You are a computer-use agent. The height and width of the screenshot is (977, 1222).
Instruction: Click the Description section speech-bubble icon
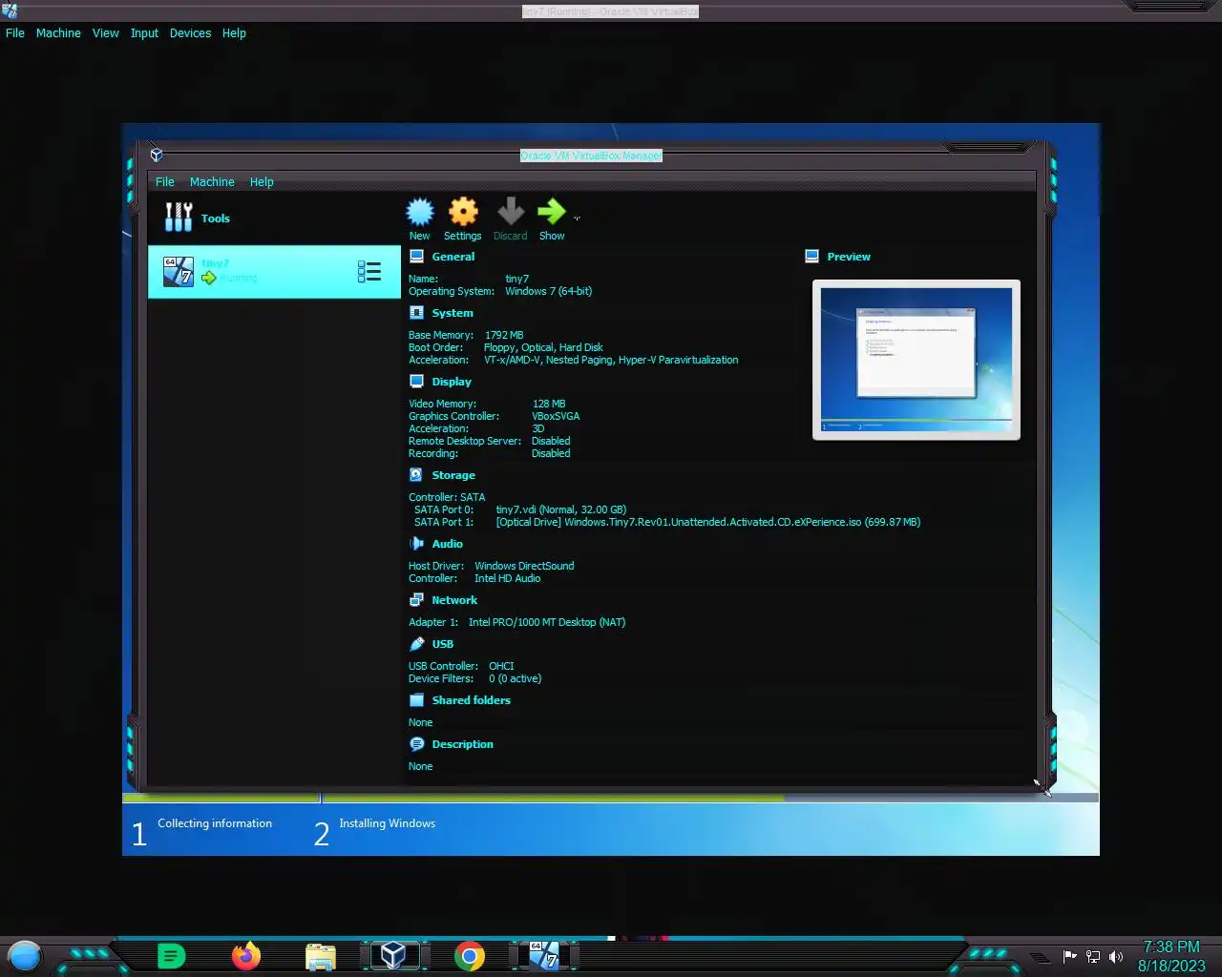tap(416, 744)
